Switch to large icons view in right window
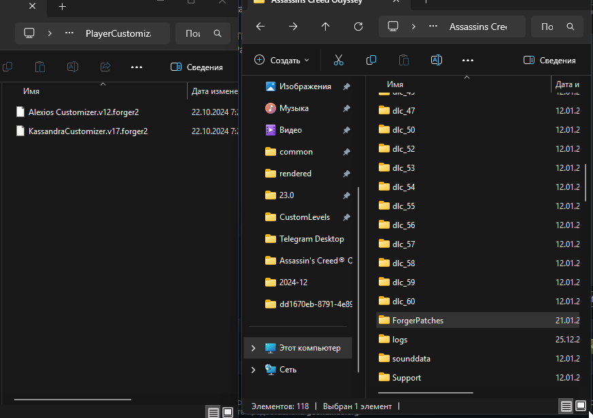 (581, 406)
